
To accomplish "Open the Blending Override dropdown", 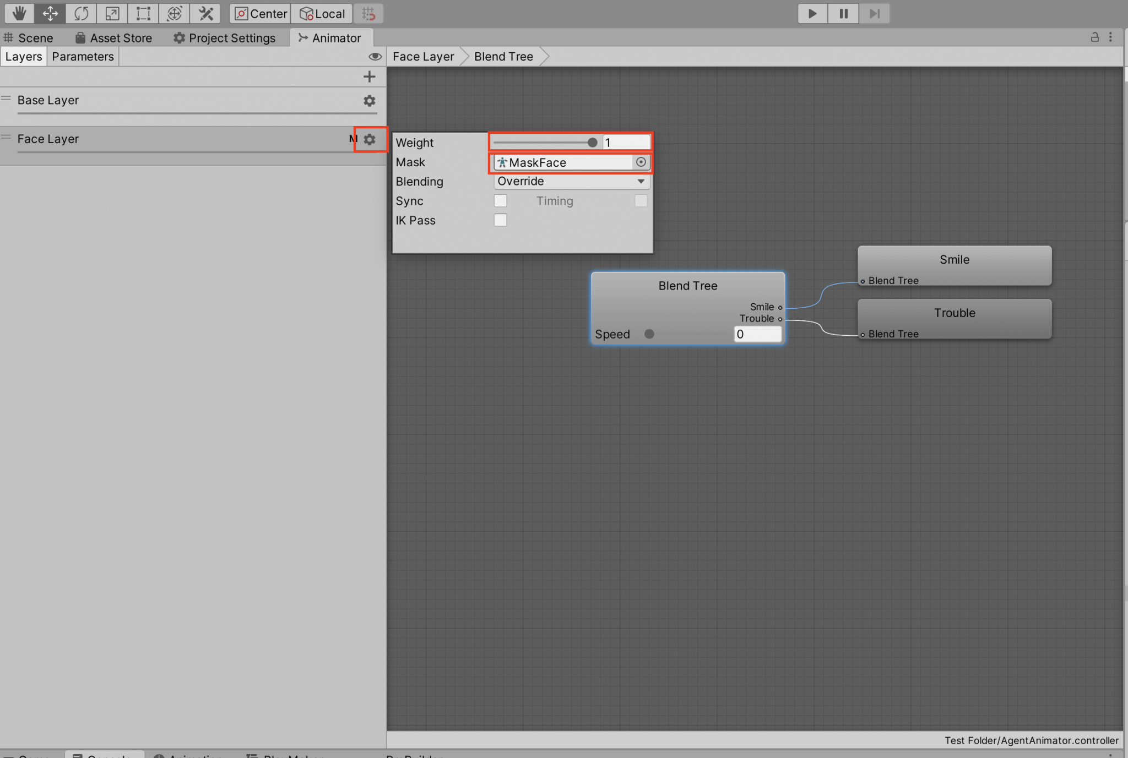I will click(571, 181).
